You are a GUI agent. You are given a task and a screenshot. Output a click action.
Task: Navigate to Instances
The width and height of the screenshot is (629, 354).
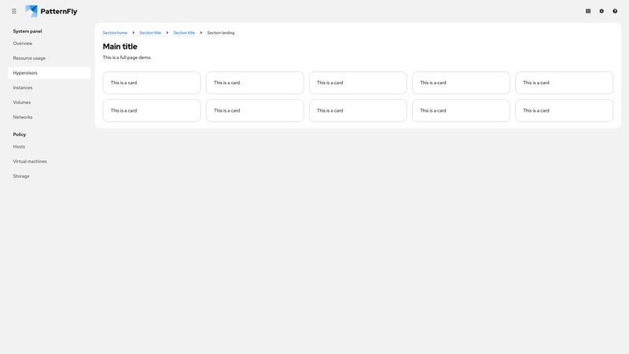[x=50, y=87]
